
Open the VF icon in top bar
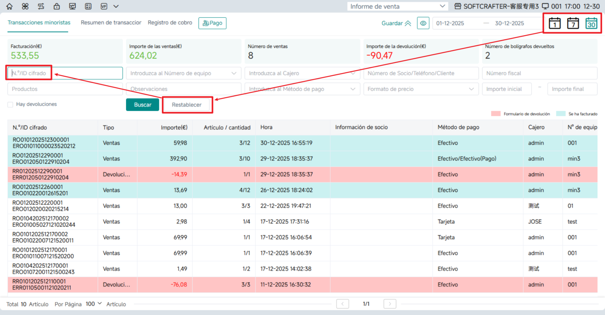(104, 6)
